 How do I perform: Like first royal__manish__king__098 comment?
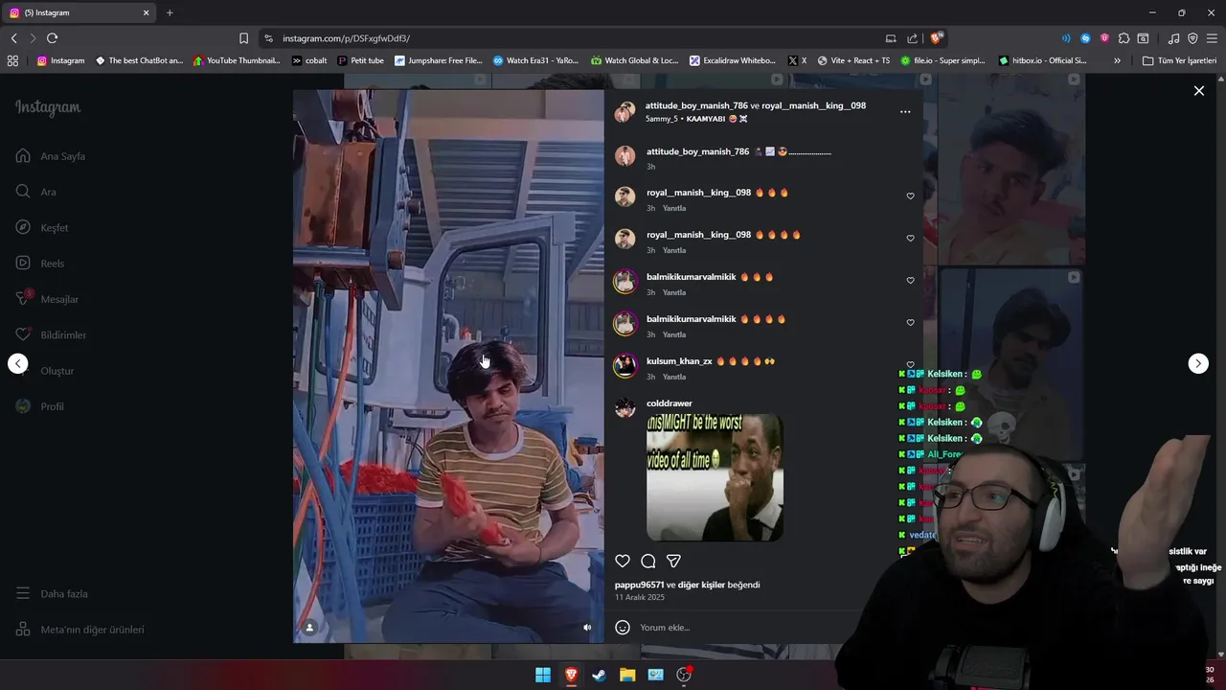tap(910, 195)
